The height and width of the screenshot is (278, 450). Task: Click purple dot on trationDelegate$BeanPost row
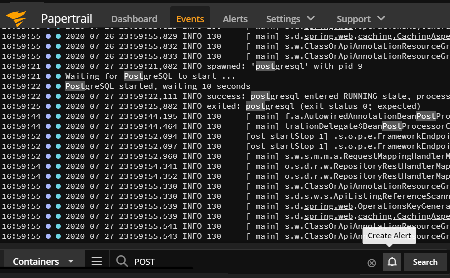(48, 127)
